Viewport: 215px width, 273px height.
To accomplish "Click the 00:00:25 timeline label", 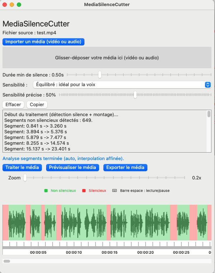I will 181,253.
